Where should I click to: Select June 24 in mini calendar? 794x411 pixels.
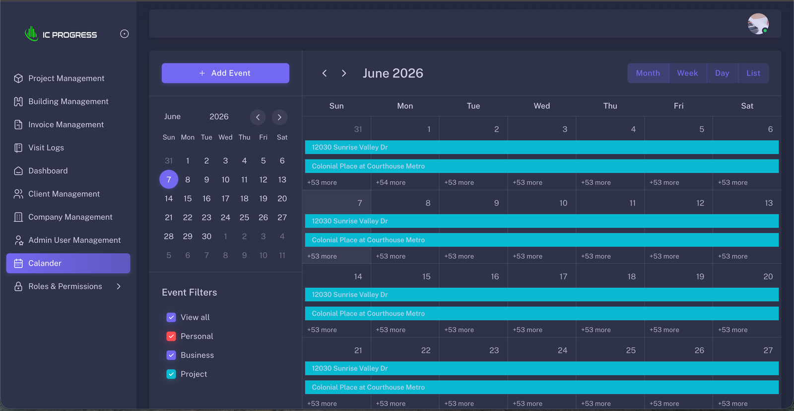point(225,217)
